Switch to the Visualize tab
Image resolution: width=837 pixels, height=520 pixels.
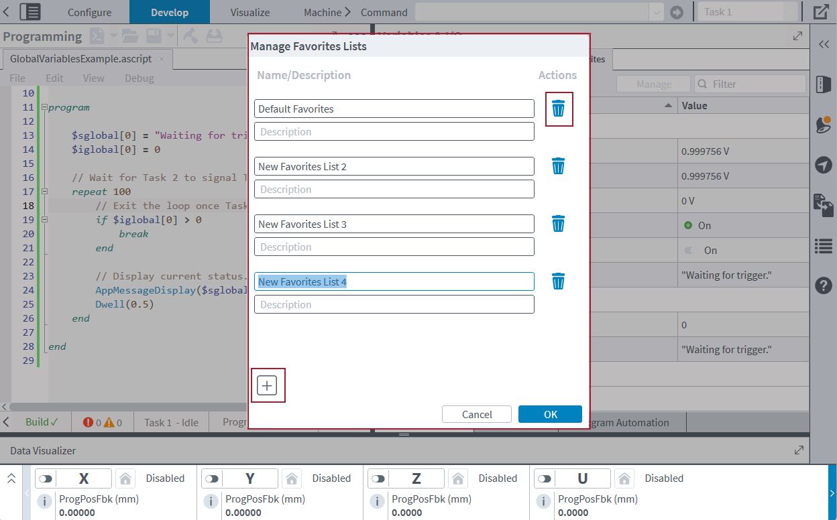click(249, 12)
